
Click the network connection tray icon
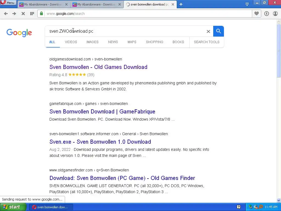coord(255,207)
